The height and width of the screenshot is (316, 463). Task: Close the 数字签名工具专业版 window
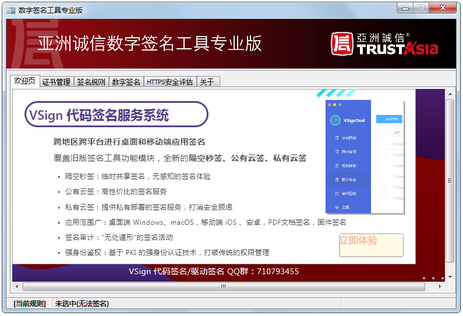pyautogui.click(x=443, y=8)
